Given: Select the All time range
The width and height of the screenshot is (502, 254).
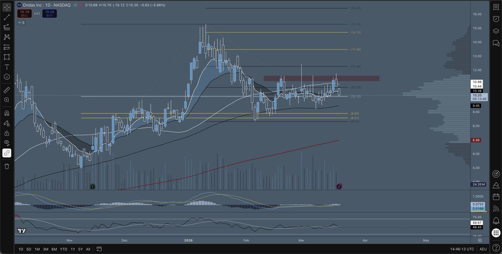Looking at the screenshot, I should [88, 249].
